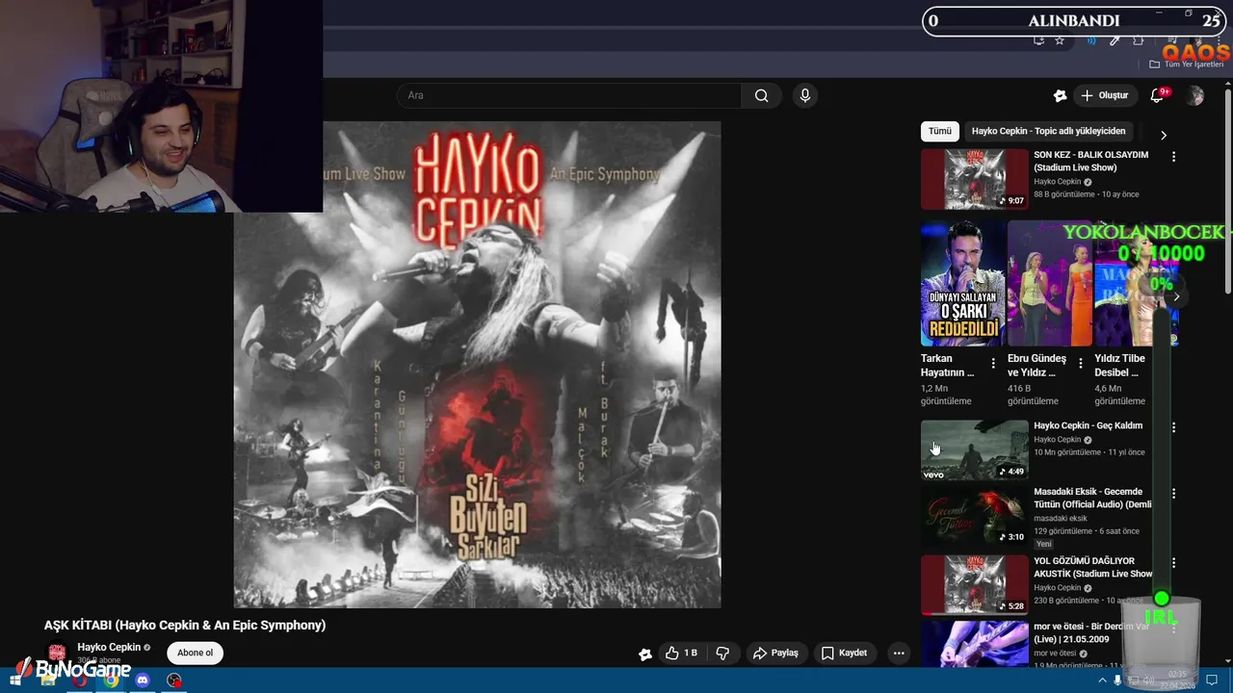
Task: Click the Hayko Cepkin album art player
Action: click(x=477, y=364)
